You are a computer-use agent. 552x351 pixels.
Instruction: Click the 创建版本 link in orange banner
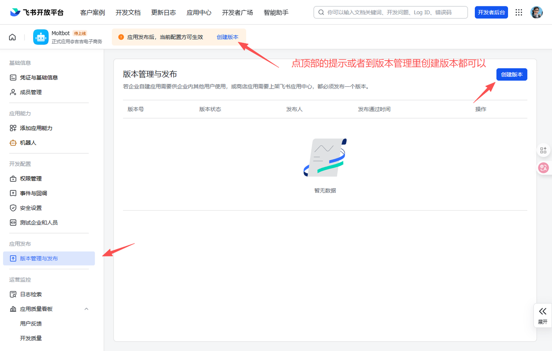click(x=227, y=37)
